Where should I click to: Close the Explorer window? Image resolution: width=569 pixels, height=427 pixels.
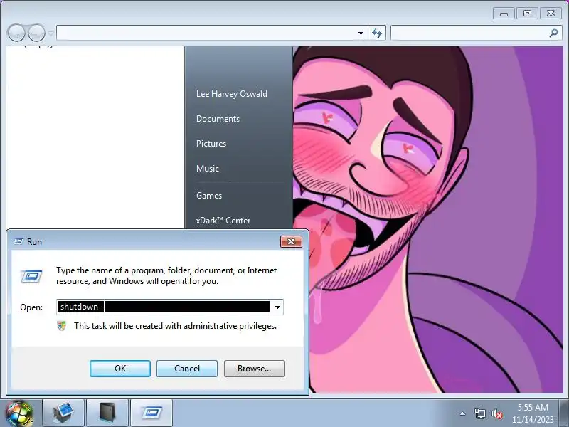(551, 14)
